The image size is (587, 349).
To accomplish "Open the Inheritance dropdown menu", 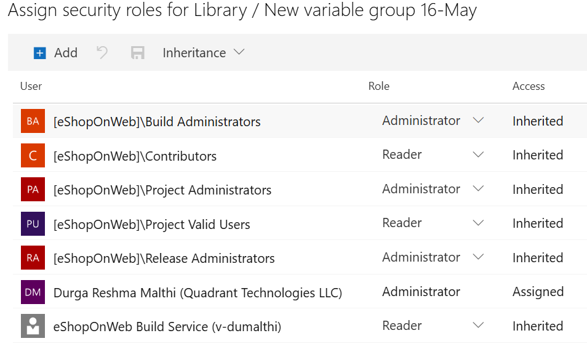I will click(203, 53).
